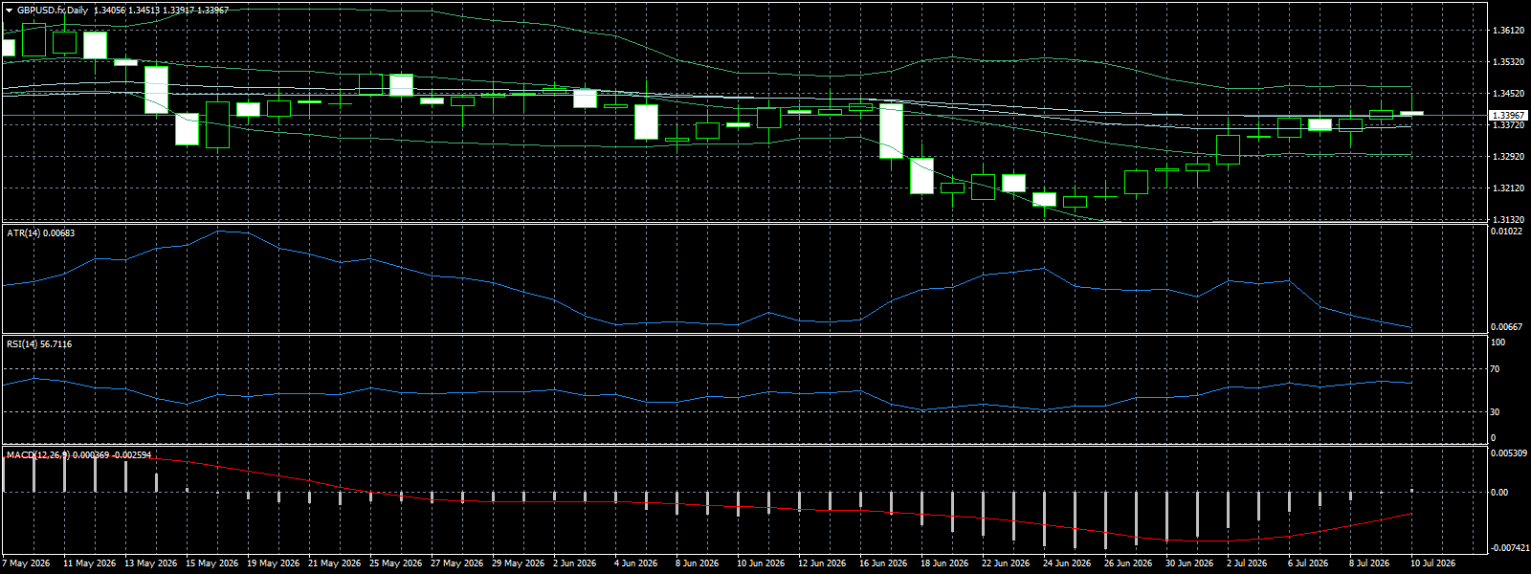
Task: Click the 16 Jun 2026 date label
Action: pyautogui.click(x=884, y=563)
